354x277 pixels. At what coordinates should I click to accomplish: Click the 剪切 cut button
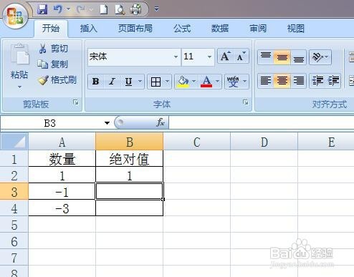(x=53, y=49)
